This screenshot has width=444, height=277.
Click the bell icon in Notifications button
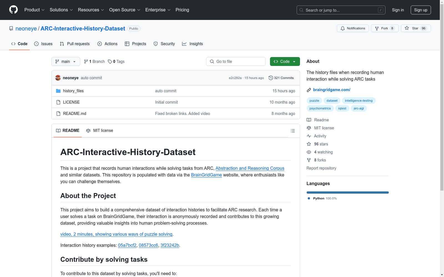point(343,28)
